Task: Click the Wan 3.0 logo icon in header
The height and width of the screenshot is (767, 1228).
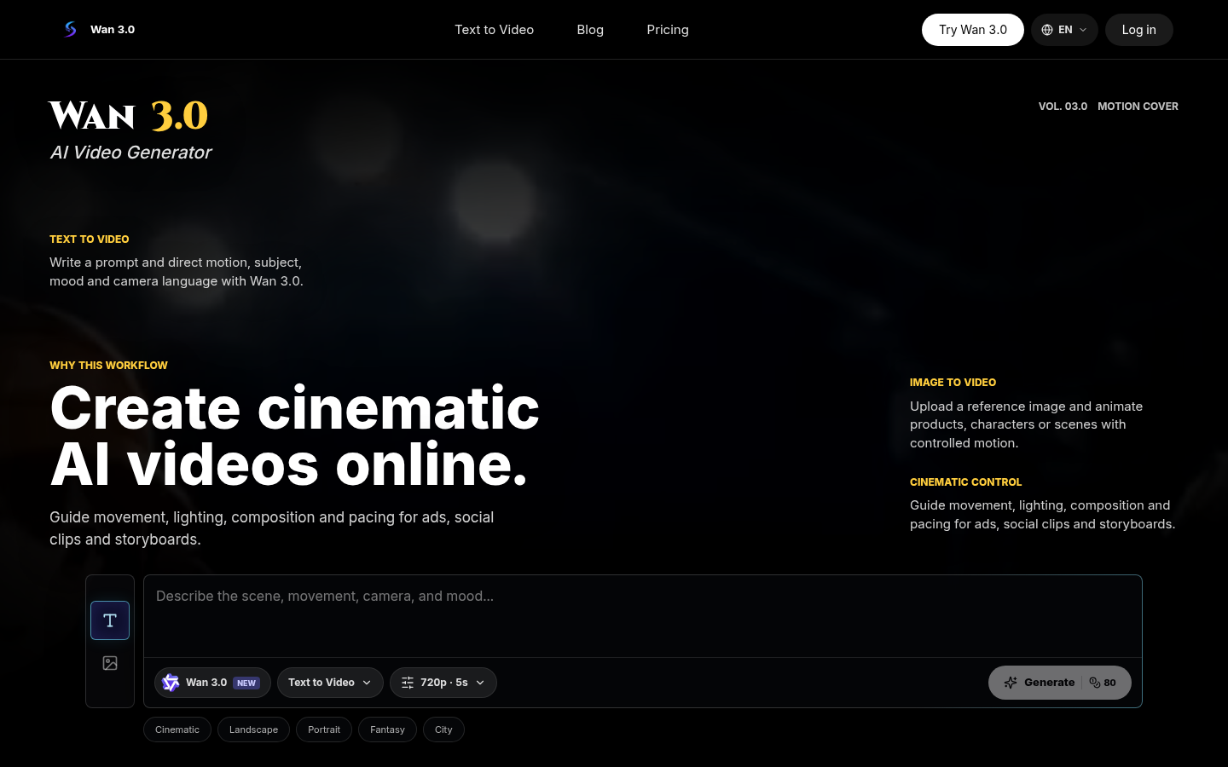Action: 70,30
